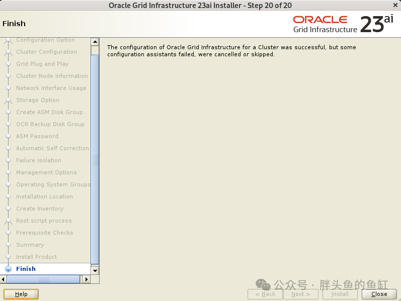Click the installer title bar text
The image size is (401, 301).
[200, 6]
